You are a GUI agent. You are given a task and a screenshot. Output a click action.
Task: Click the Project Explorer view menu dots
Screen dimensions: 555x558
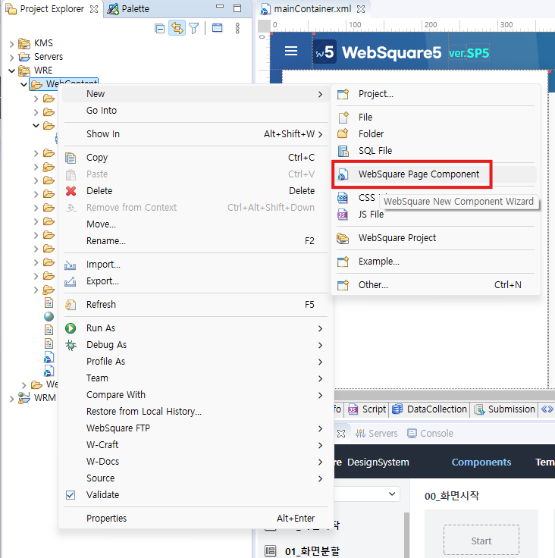coord(237,28)
